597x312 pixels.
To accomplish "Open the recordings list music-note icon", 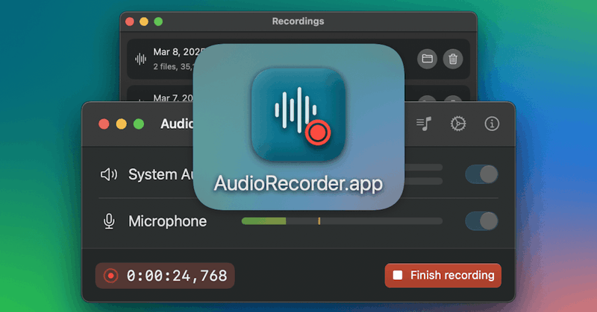I will click(424, 124).
